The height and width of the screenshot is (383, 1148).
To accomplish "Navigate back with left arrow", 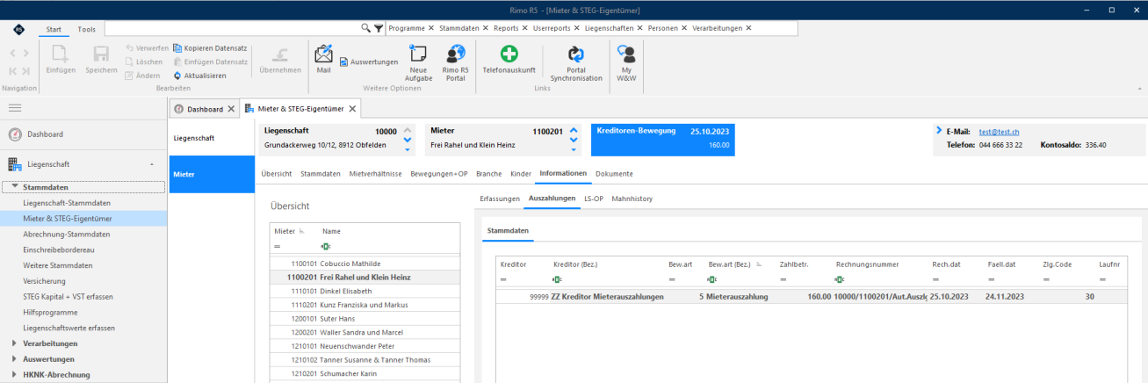I will [12, 54].
